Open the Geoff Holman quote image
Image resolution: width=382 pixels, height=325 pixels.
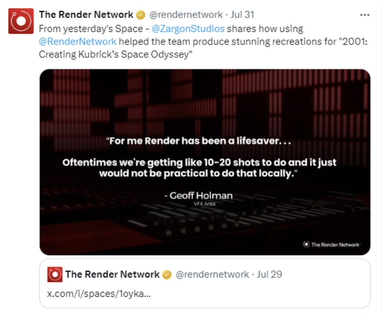(204, 102)
